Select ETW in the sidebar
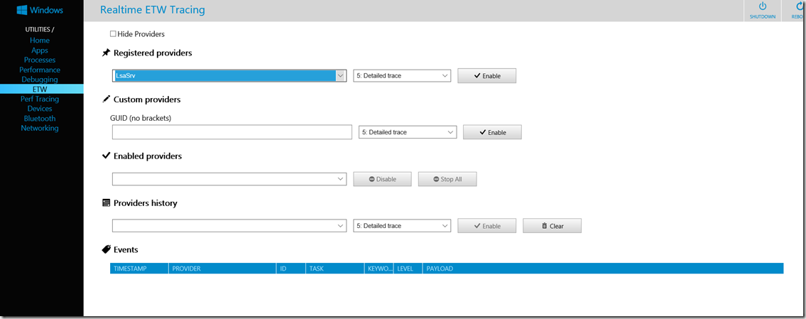The width and height of the screenshot is (806, 319). [x=41, y=89]
